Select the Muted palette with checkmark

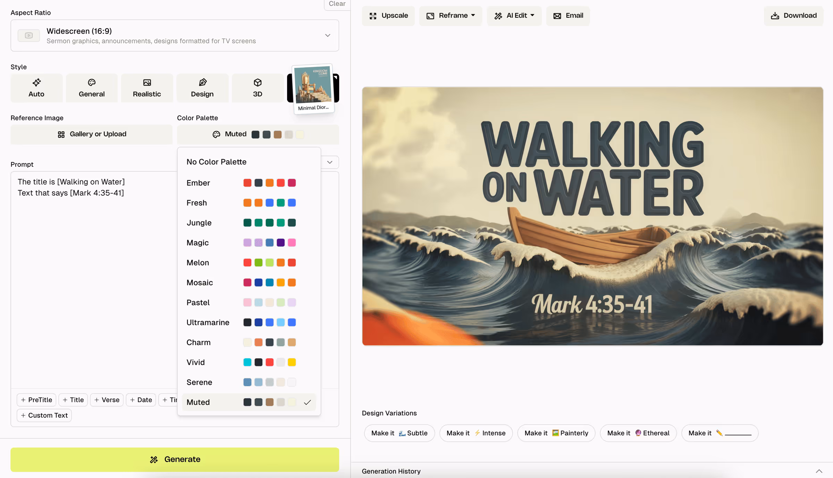(249, 402)
